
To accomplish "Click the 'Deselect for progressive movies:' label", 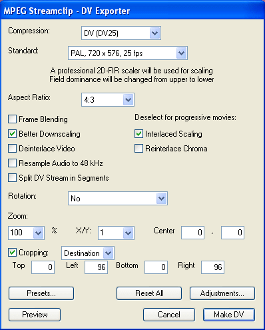I will (185, 117).
